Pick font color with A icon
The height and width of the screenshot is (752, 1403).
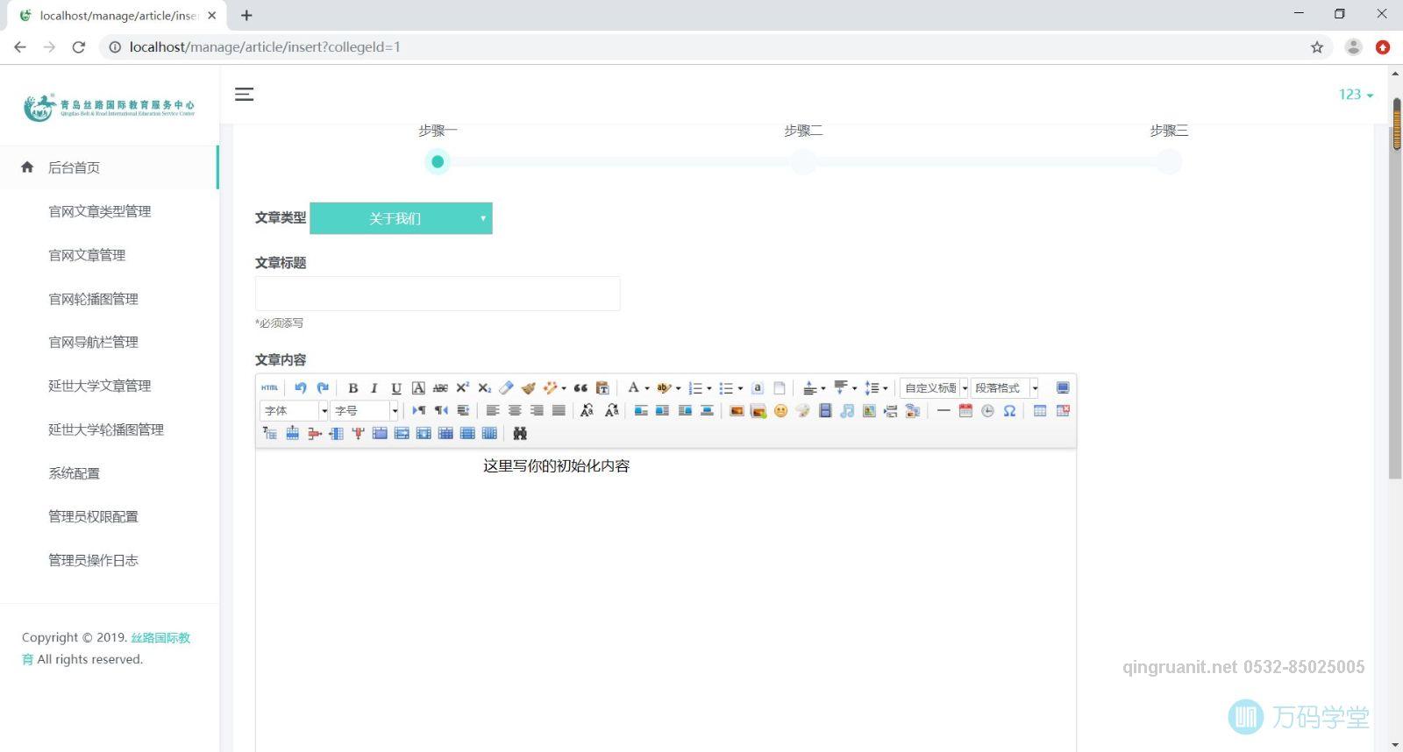[x=633, y=387]
